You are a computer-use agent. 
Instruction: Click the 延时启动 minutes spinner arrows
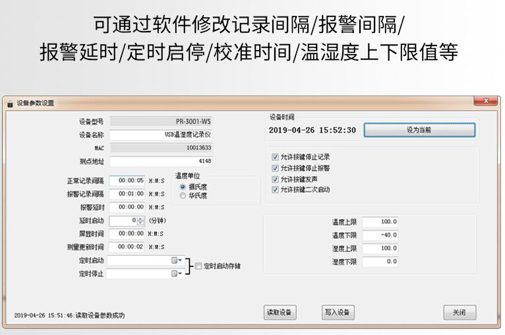(140, 221)
